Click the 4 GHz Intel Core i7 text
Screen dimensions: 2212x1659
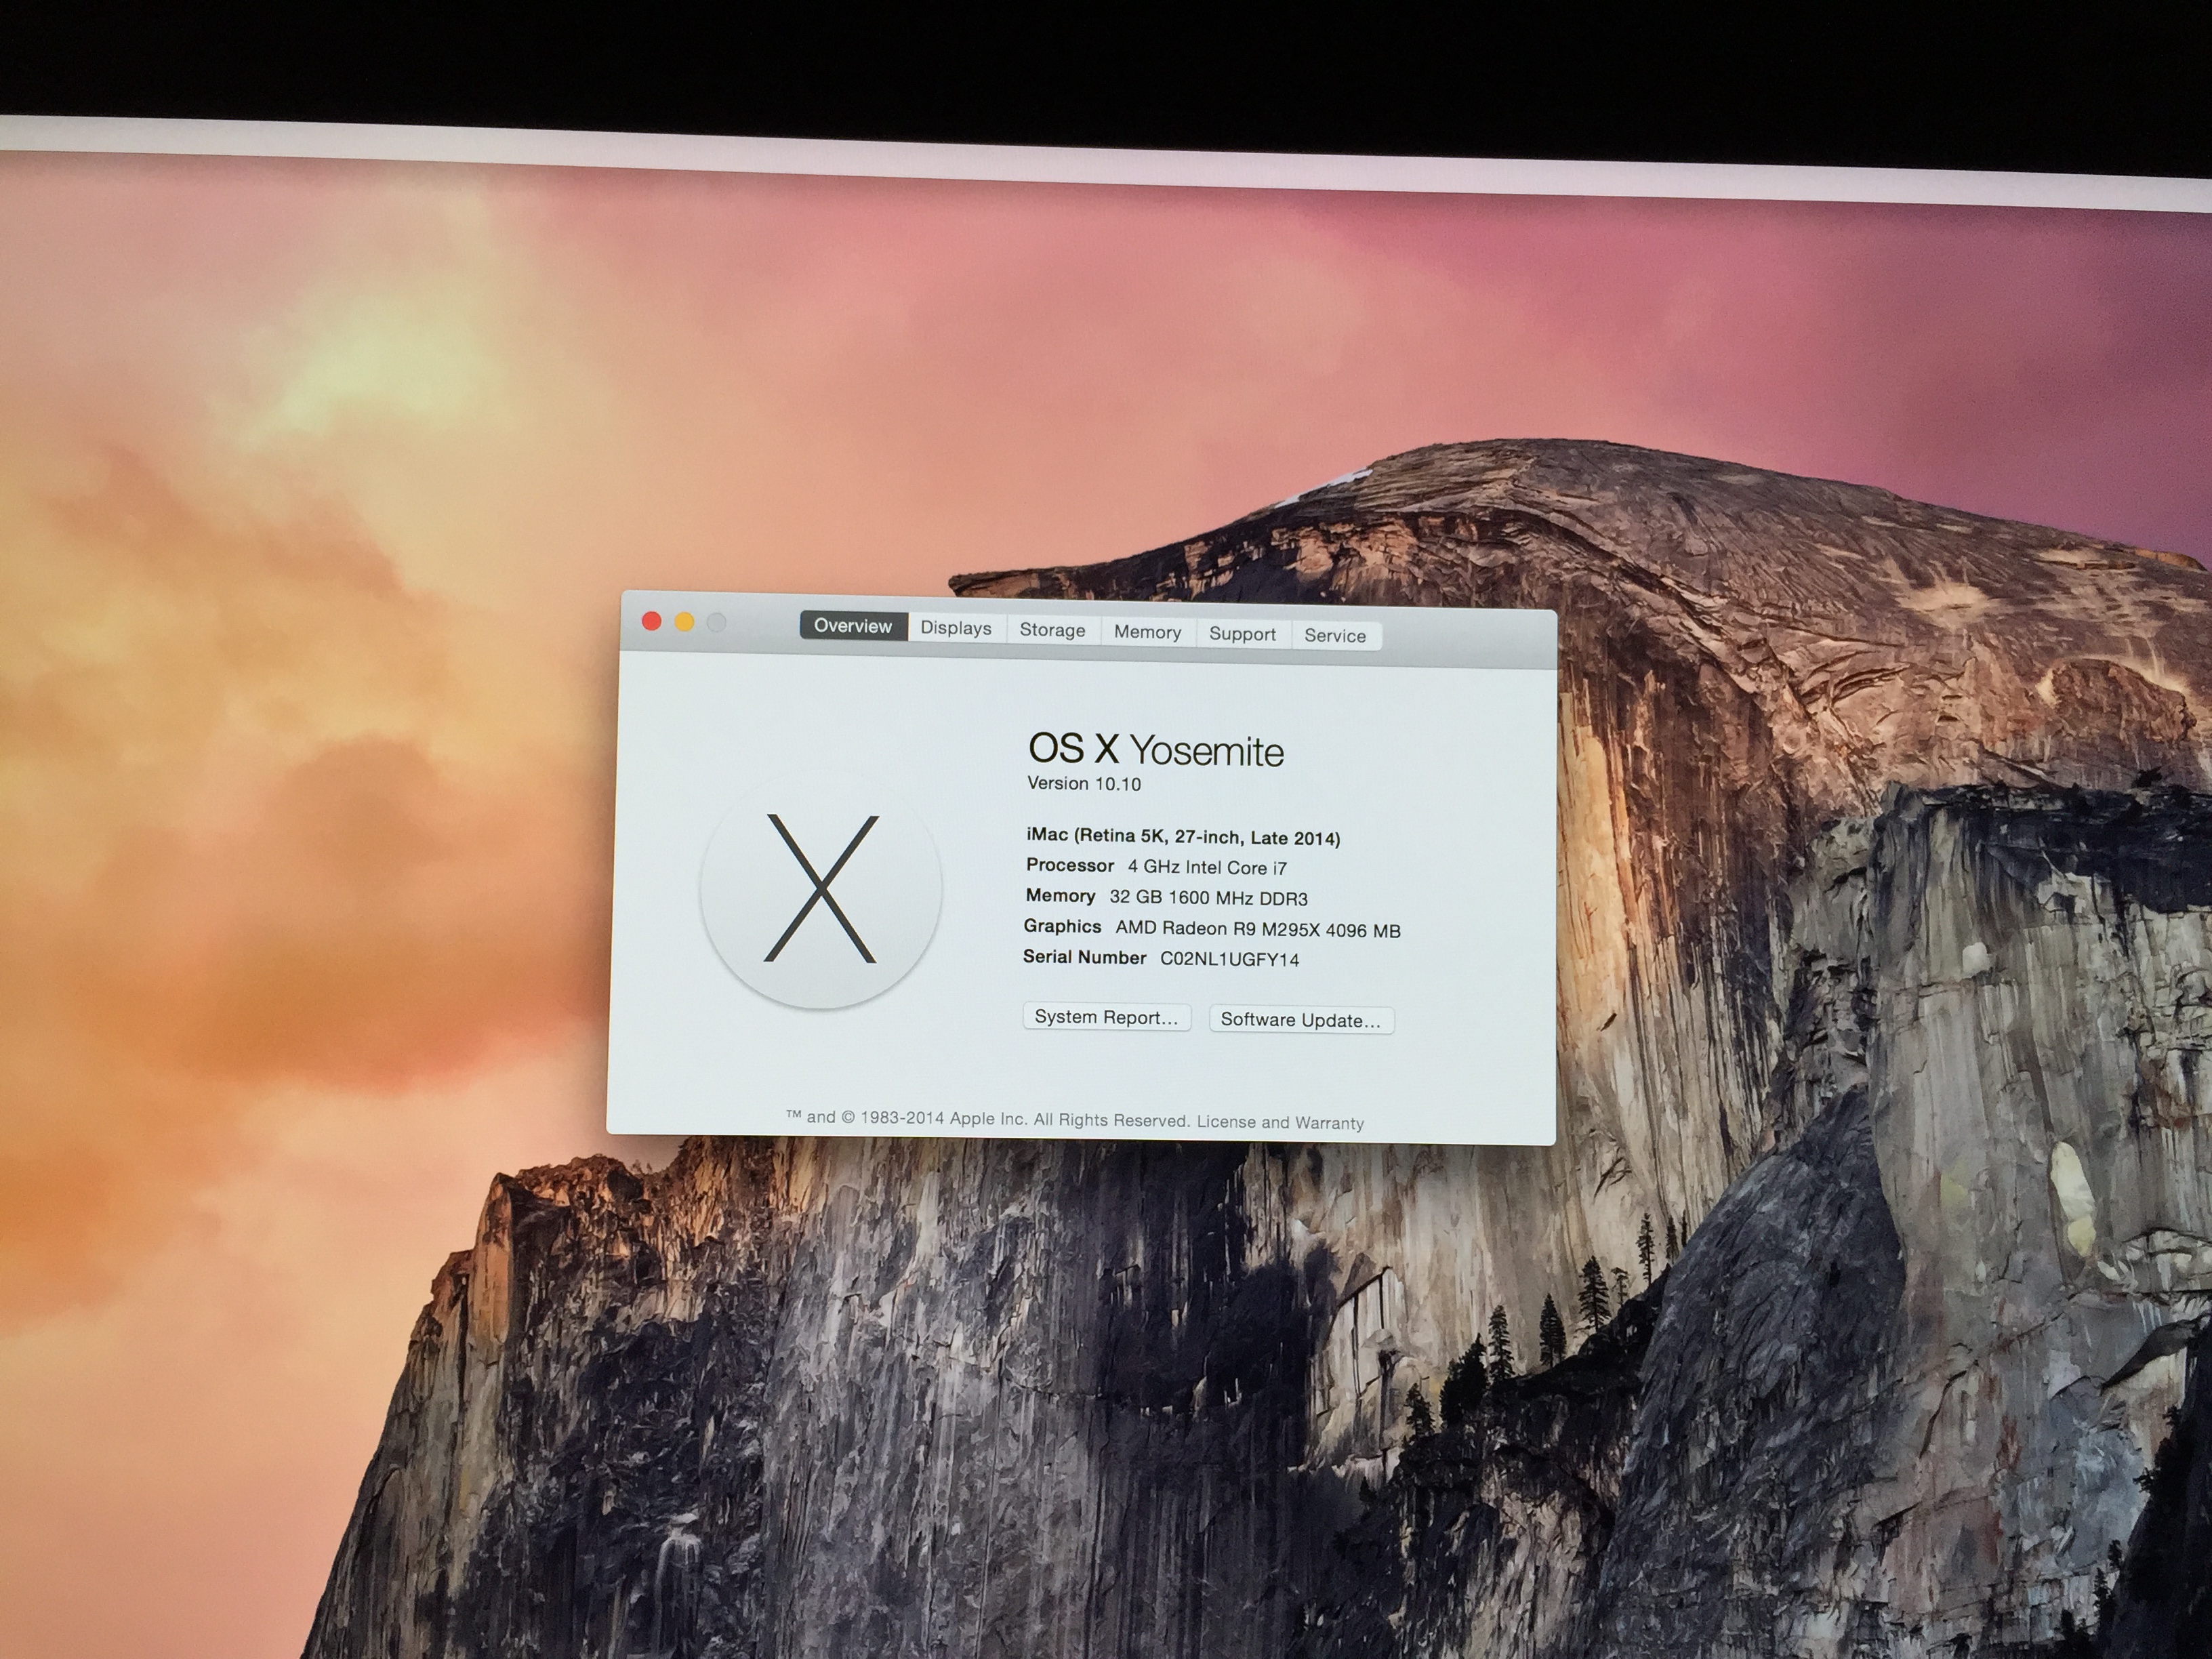(1207, 867)
